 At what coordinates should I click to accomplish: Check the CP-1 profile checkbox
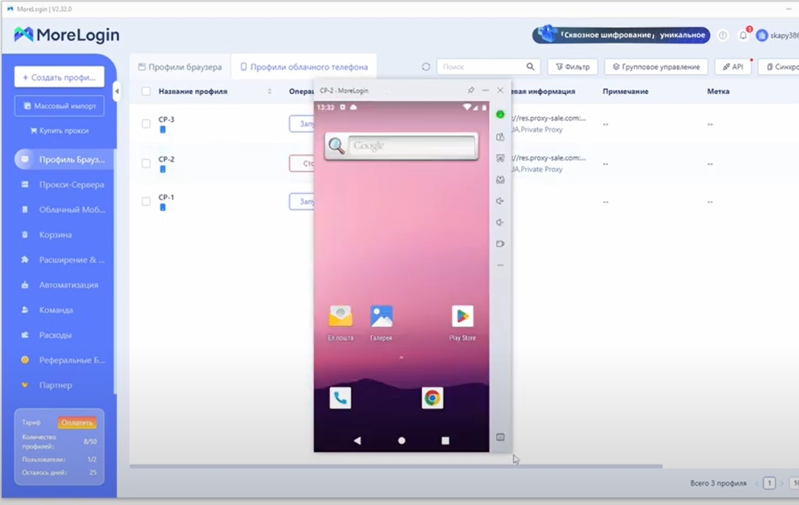pyautogui.click(x=146, y=202)
